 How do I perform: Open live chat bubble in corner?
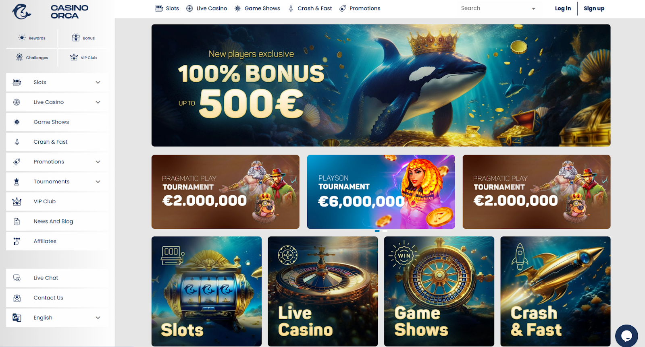(x=626, y=336)
